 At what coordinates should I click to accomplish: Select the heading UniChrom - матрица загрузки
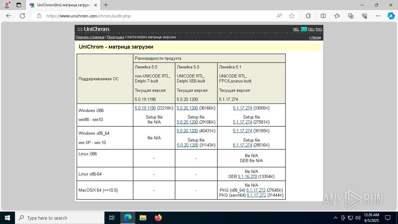(x=116, y=47)
